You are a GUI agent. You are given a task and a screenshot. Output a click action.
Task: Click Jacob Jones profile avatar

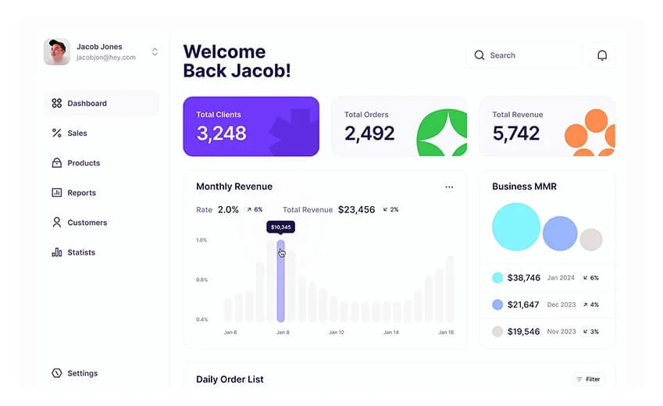(x=57, y=52)
